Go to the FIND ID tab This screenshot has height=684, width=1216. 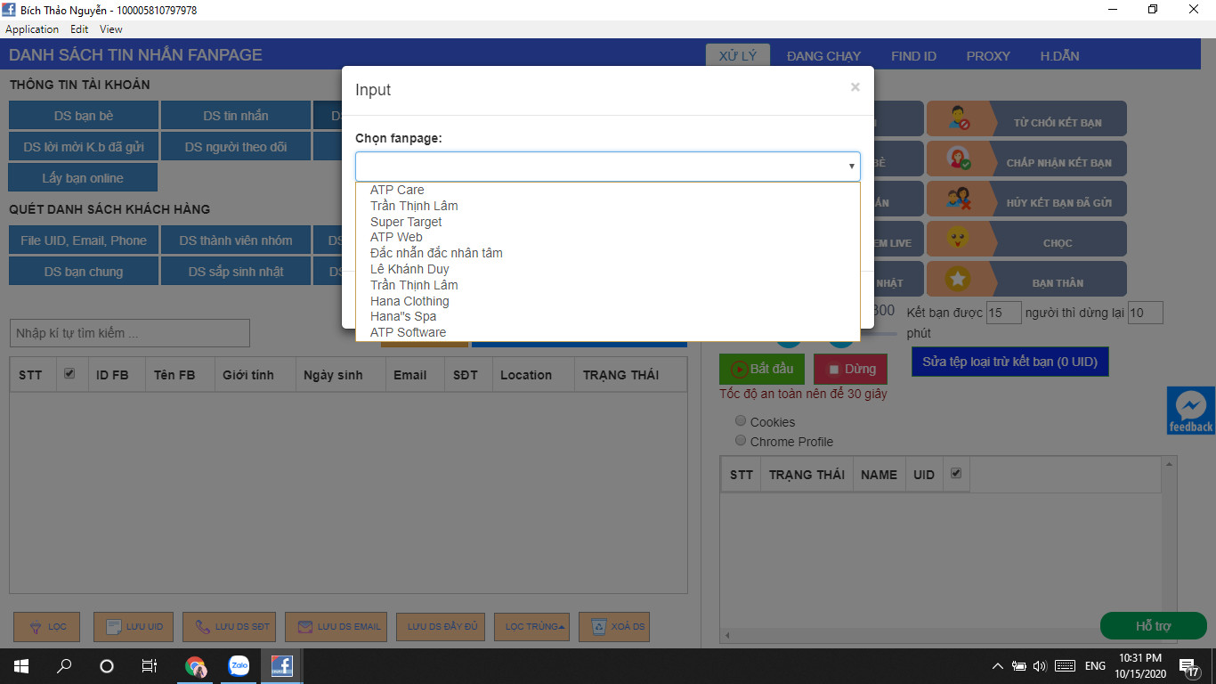(913, 55)
